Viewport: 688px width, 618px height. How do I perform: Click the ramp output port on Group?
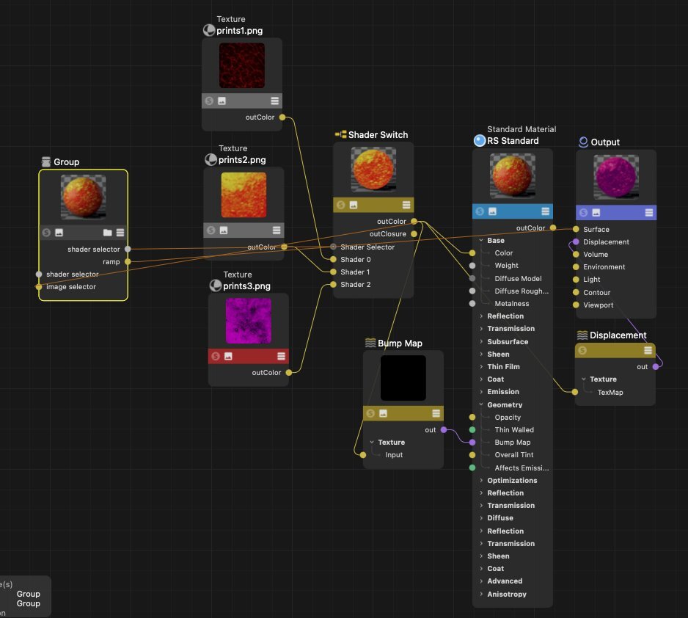(x=128, y=261)
